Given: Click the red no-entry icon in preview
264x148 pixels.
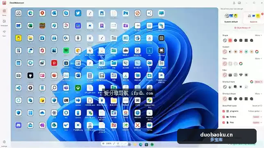Looking at the screenshot, I should click(x=138, y=13).
